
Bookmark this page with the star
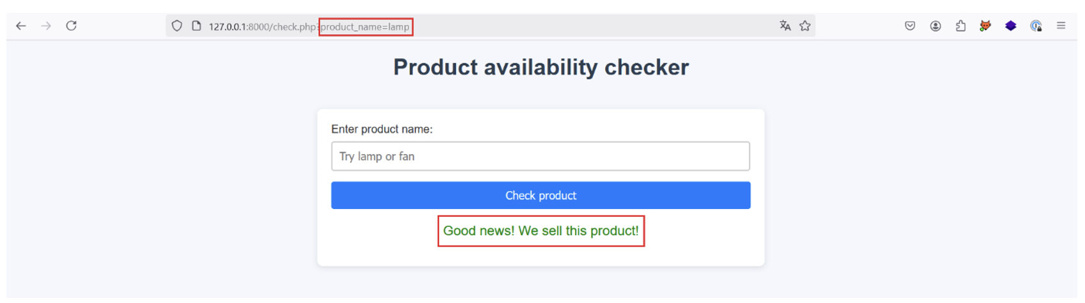pos(805,26)
